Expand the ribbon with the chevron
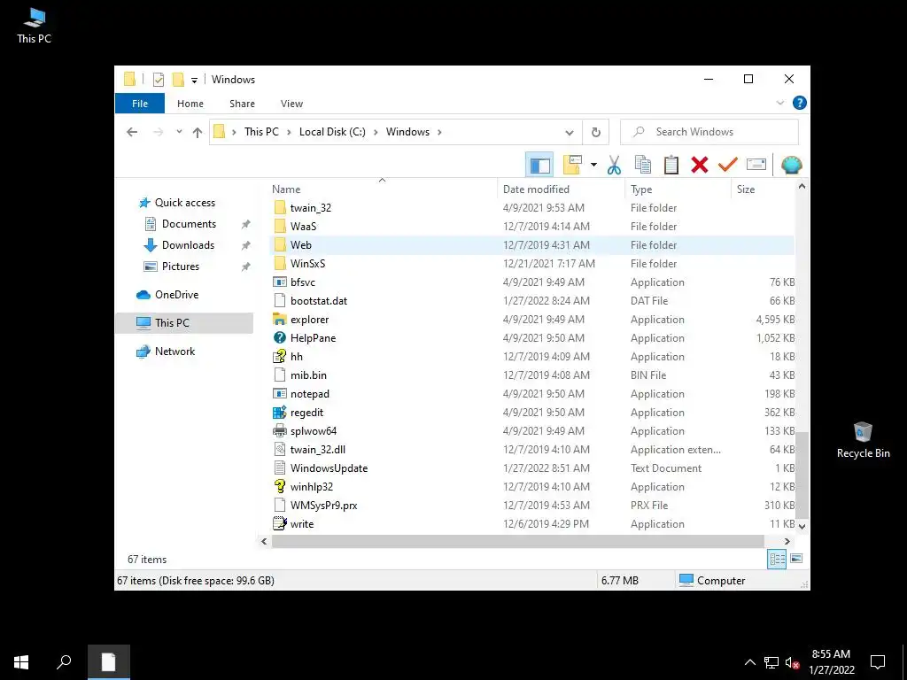 click(779, 103)
